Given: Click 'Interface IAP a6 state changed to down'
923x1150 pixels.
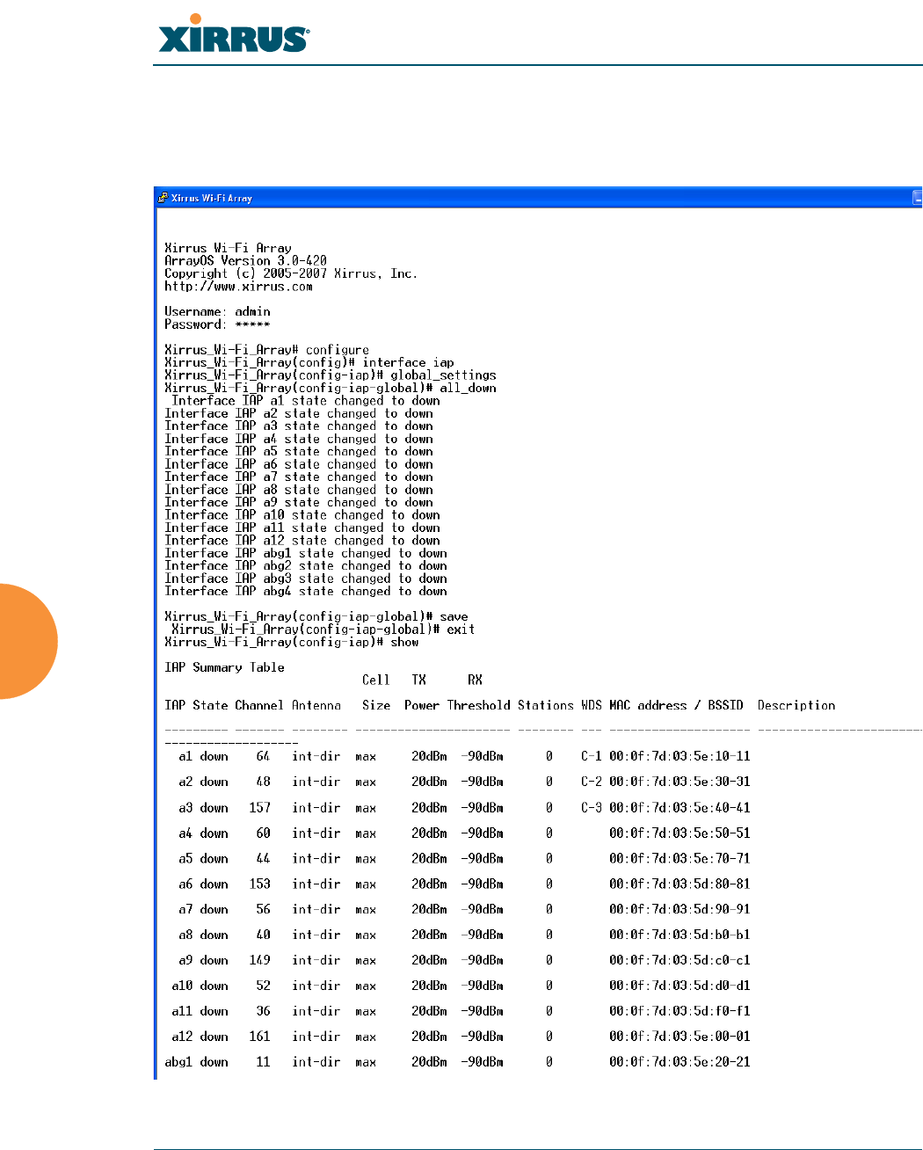Looking at the screenshot, I should [x=299, y=464].
